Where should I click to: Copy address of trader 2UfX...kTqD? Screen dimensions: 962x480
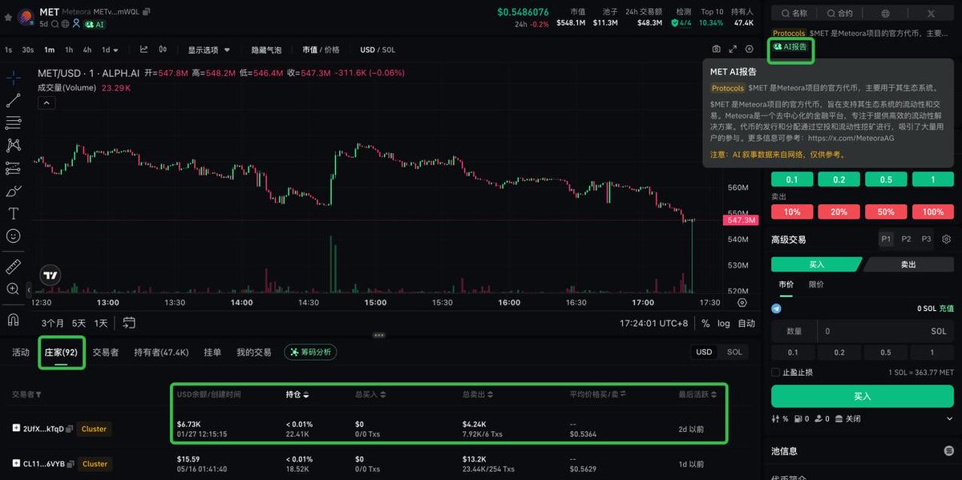tap(70, 429)
